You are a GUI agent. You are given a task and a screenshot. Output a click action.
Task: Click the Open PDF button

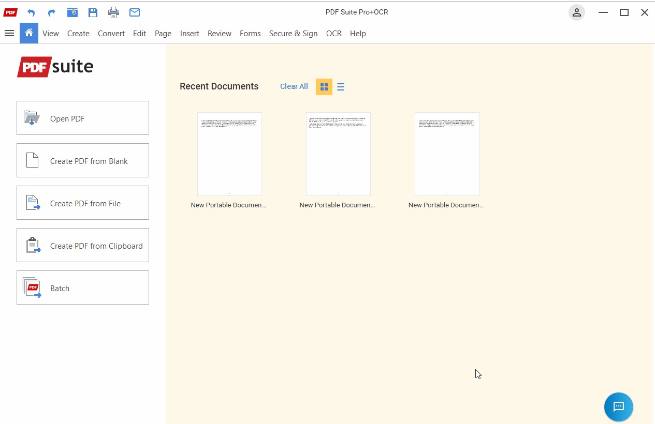83,118
